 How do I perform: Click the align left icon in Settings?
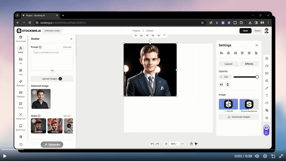tap(221, 53)
